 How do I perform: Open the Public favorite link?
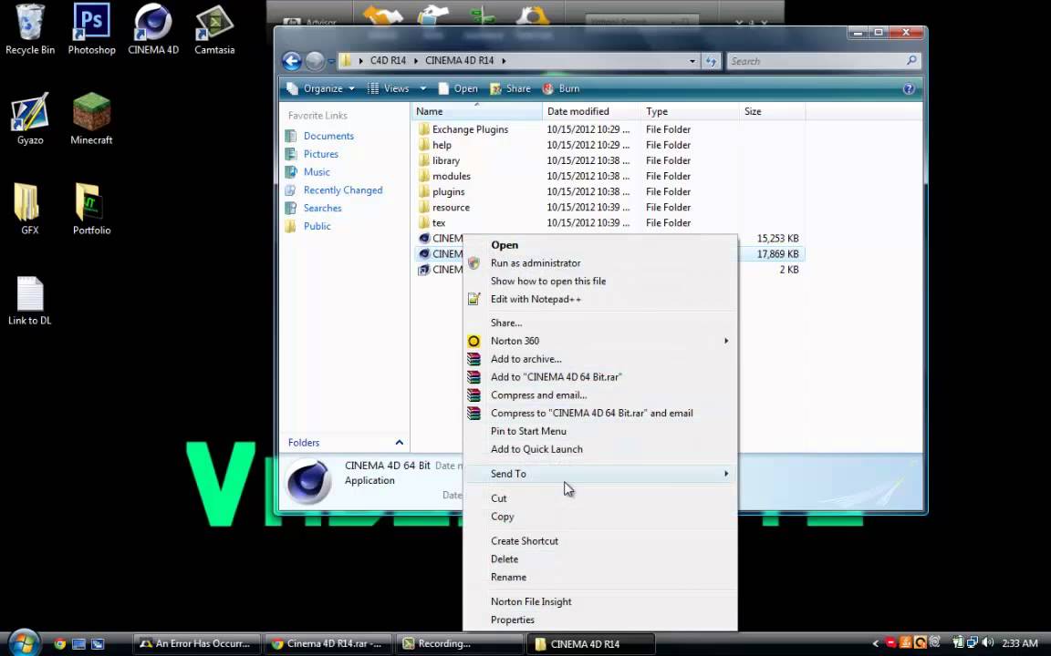(x=317, y=226)
